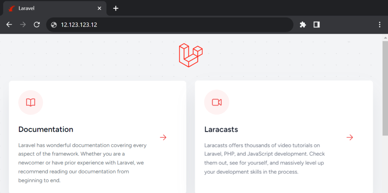Open the Documentation heading link
Image resolution: width=388 pixels, height=193 pixels.
click(46, 129)
